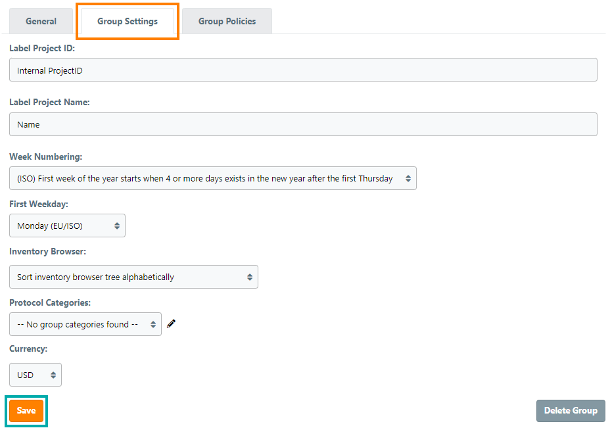
Task: Click the 'Currency:' label text
Action: pos(28,349)
